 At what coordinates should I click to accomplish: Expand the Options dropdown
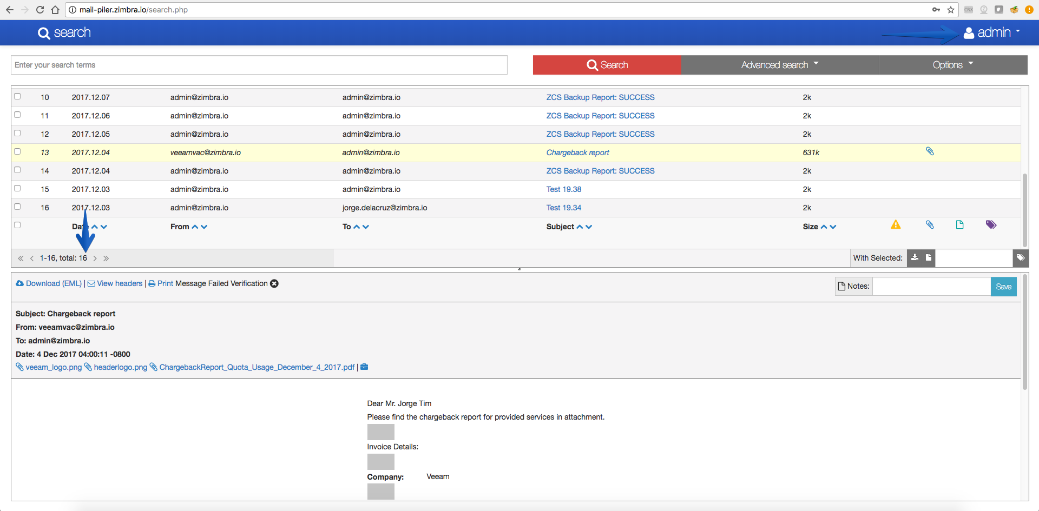953,65
